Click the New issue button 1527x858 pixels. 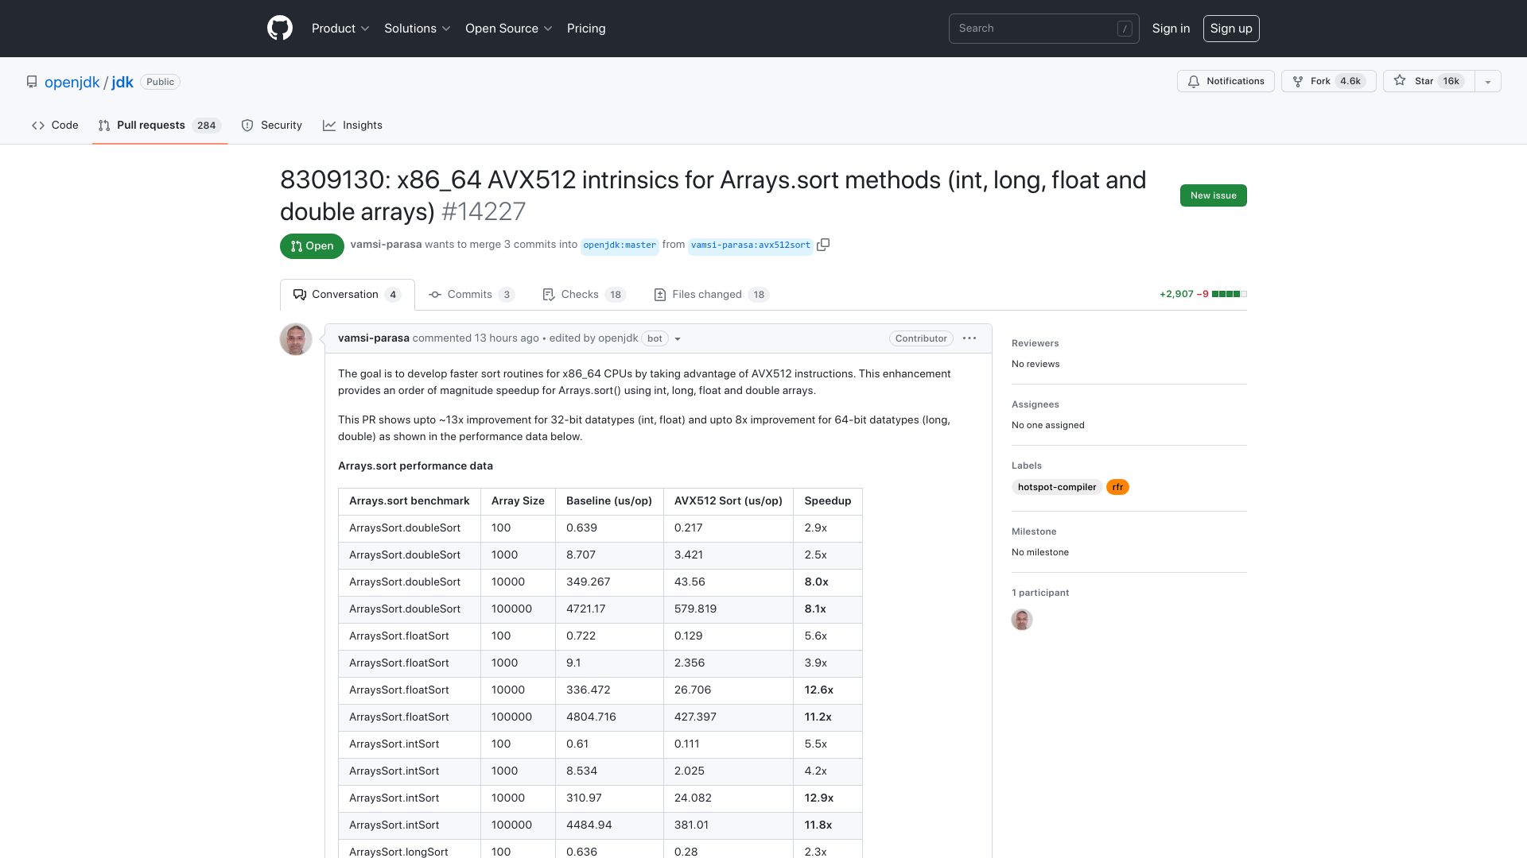pos(1214,195)
